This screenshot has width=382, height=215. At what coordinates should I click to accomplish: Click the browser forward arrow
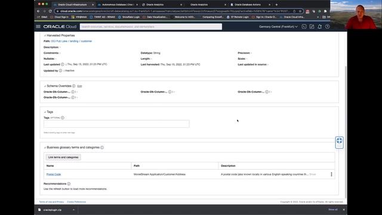coord(44,11)
